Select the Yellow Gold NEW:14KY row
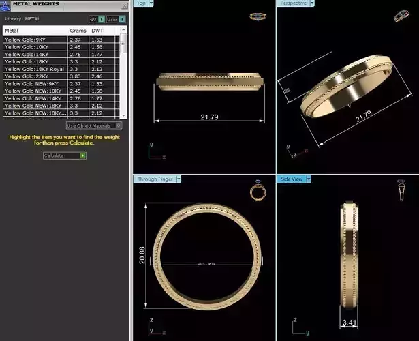 tap(61, 98)
